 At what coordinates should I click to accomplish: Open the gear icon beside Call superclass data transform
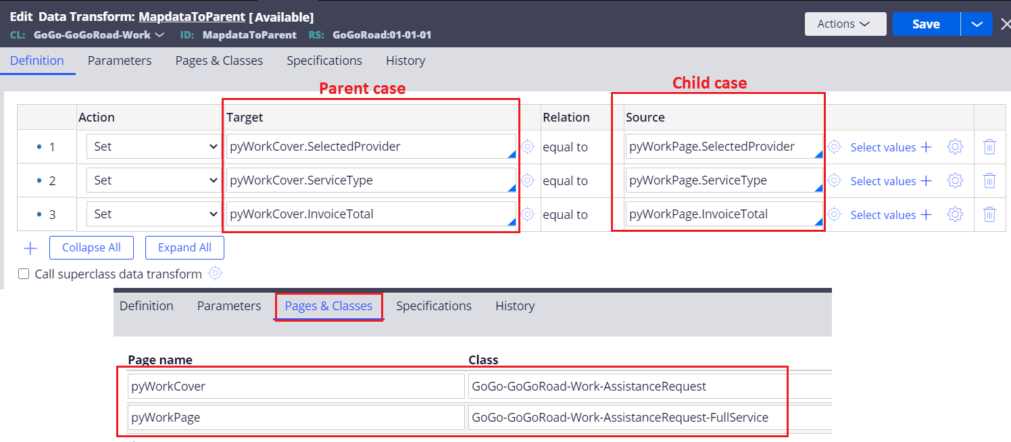[214, 274]
